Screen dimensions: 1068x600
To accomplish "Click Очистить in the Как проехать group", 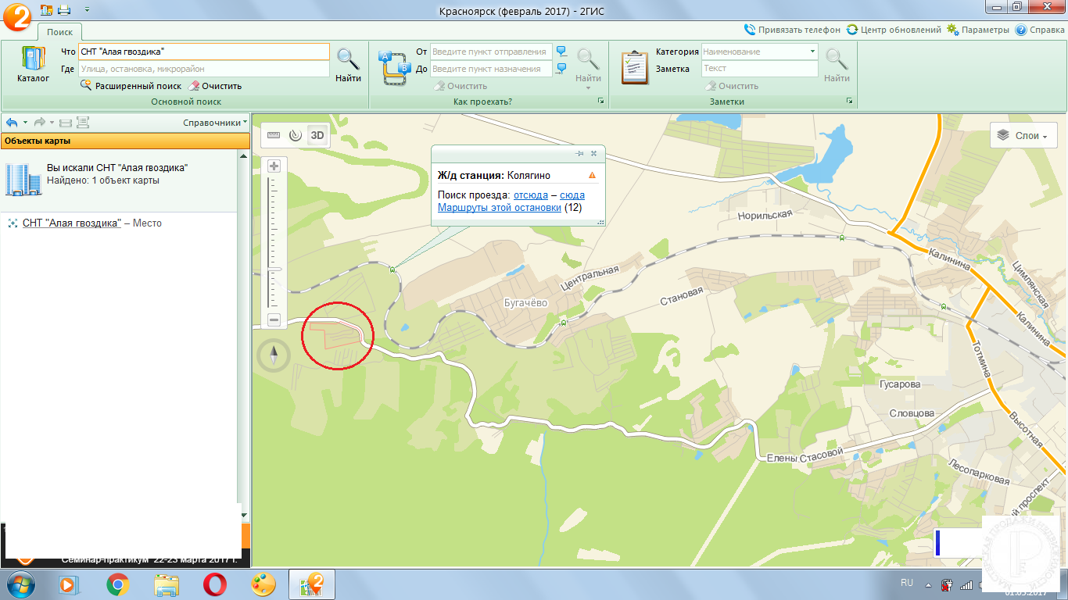I will [461, 86].
